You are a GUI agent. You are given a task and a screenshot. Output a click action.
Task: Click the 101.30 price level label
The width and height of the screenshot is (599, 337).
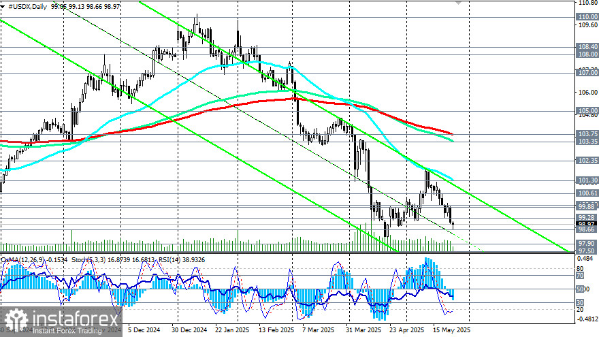(x=587, y=180)
